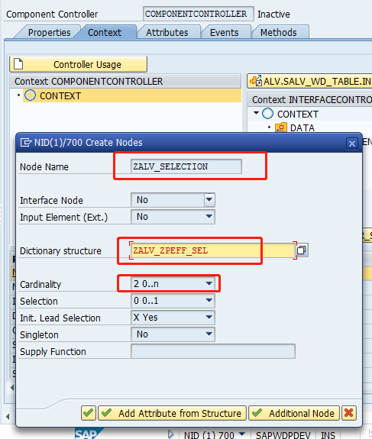Confirm with the green checkmark button

point(89,413)
